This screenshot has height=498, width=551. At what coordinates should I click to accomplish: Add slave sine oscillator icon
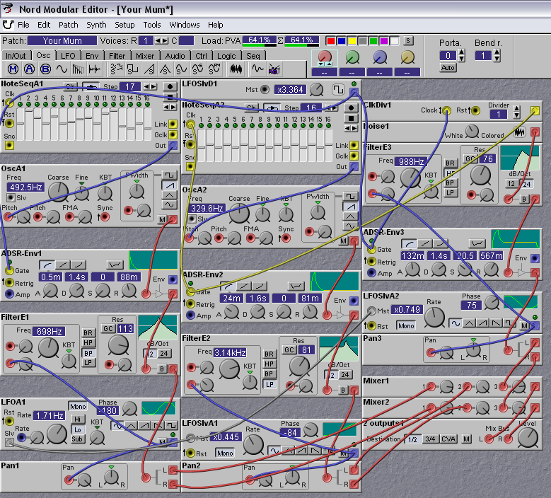tap(181, 69)
